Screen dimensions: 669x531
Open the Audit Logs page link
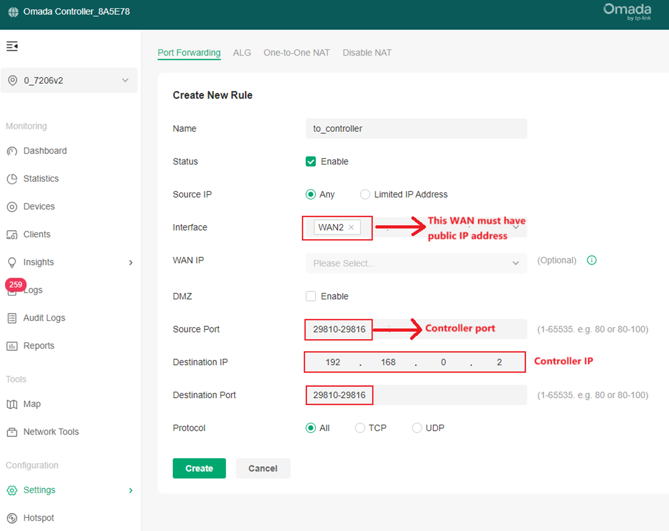44,318
